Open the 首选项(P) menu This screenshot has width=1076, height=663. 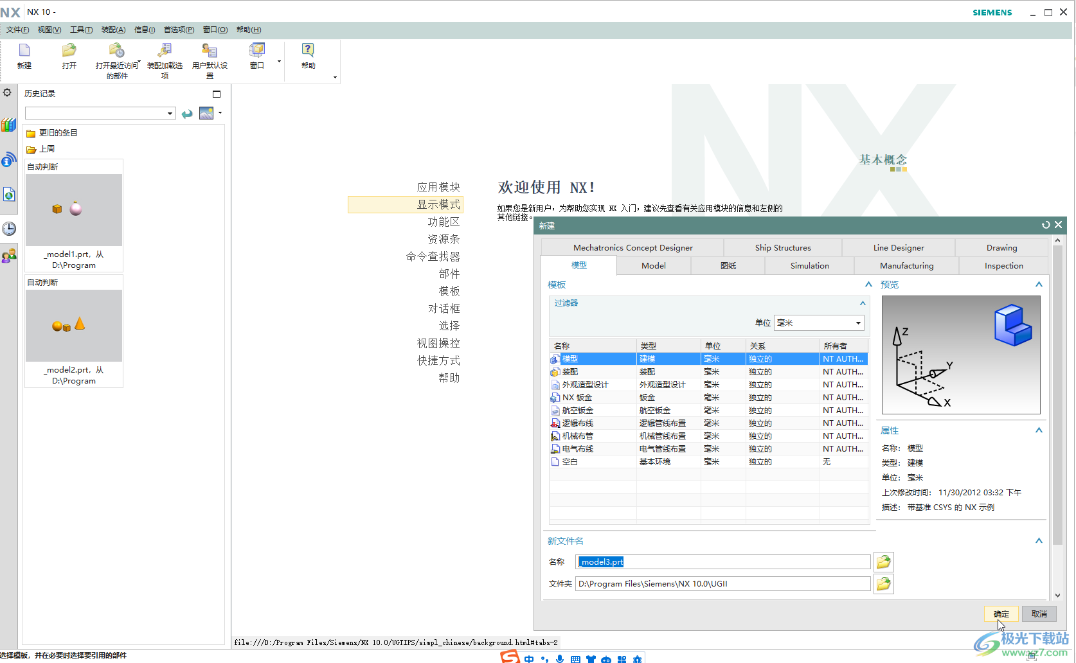tap(179, 30)
